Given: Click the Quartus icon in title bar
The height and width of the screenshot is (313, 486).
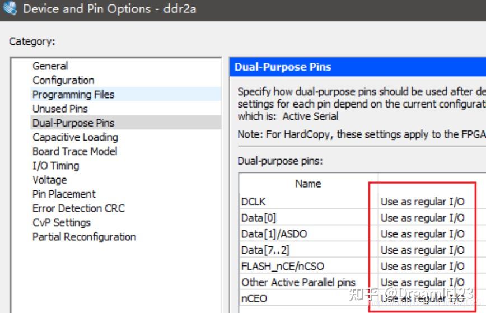Looking at the screenshot, I should point(10,9).
